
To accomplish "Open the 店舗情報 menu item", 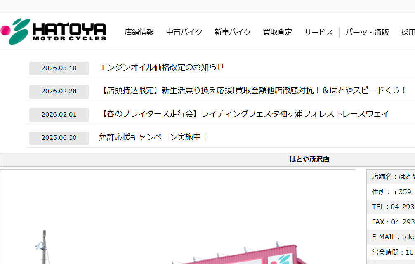I will click(x=139, y=32).
